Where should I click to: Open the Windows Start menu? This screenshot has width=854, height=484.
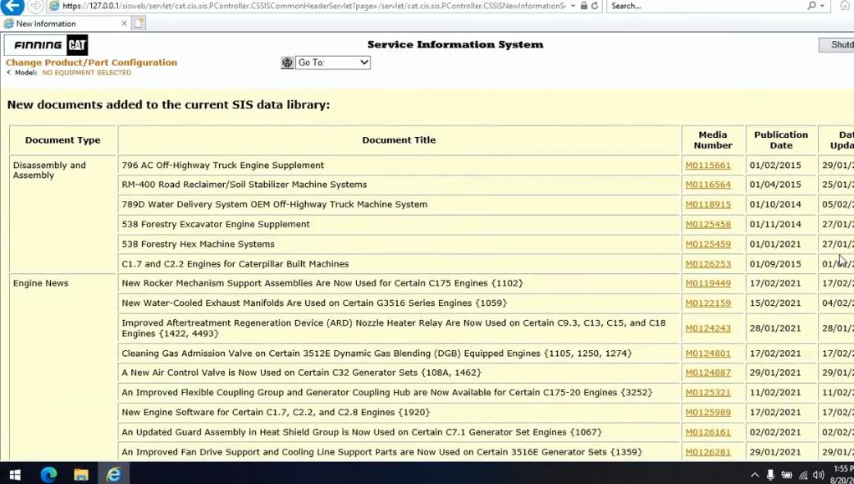click(x=15, y=475)
